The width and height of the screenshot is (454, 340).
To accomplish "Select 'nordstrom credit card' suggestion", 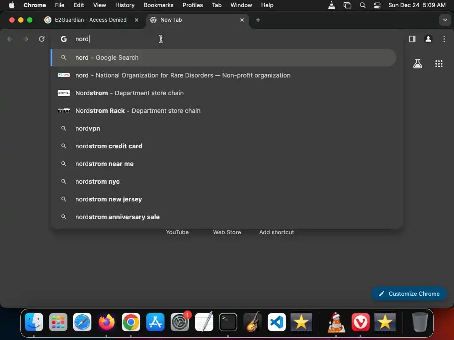I will (x=223, y=146).
